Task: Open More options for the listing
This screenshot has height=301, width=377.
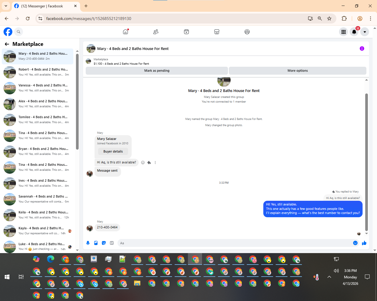Action: coord(297,71)
